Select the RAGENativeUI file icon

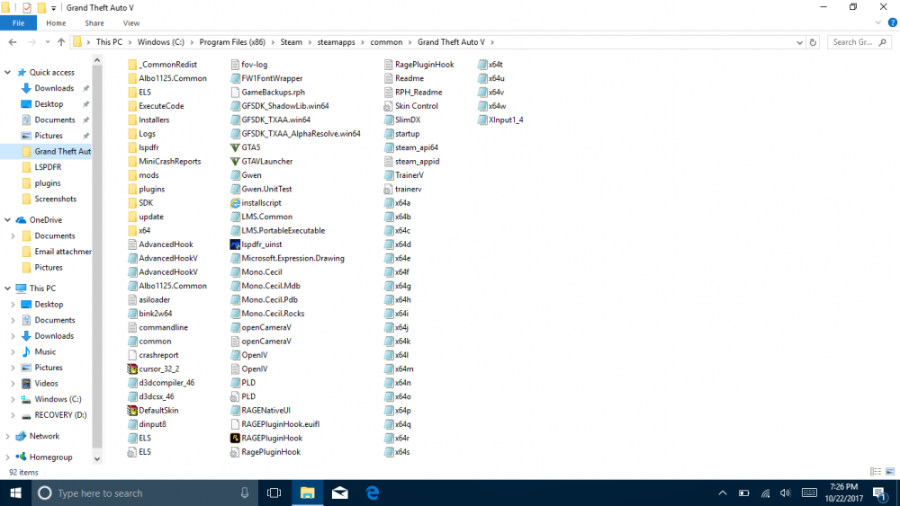point(235,411)
